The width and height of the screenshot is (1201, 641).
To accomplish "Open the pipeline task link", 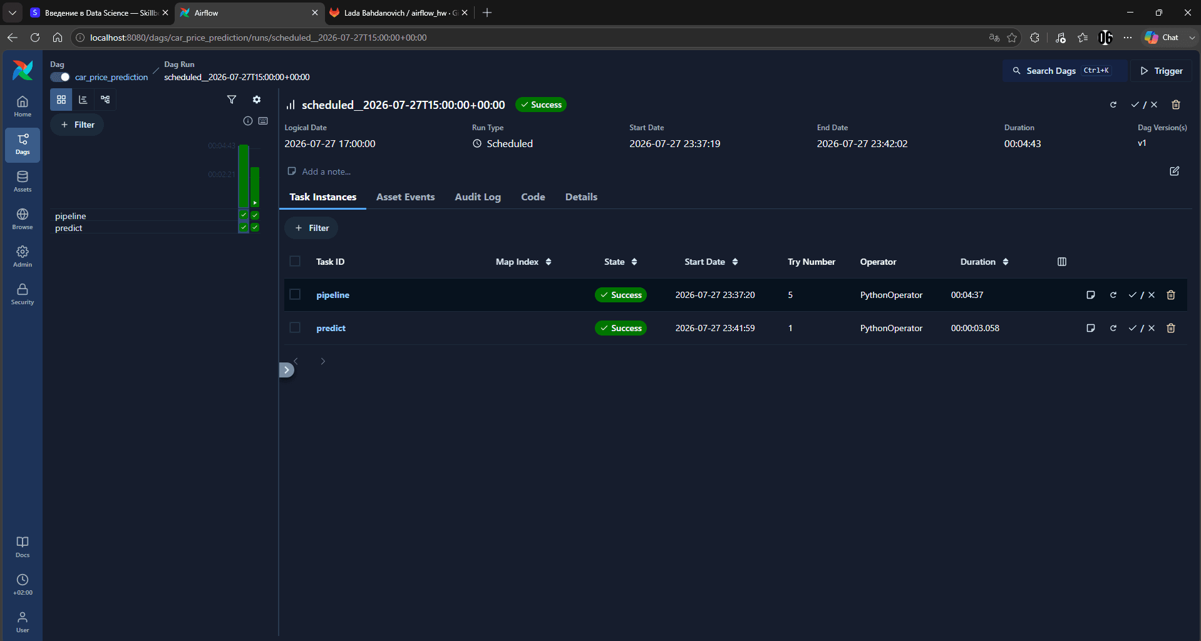I will coord(332,295).
